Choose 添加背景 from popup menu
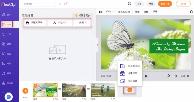 click(x=130, y=81)
